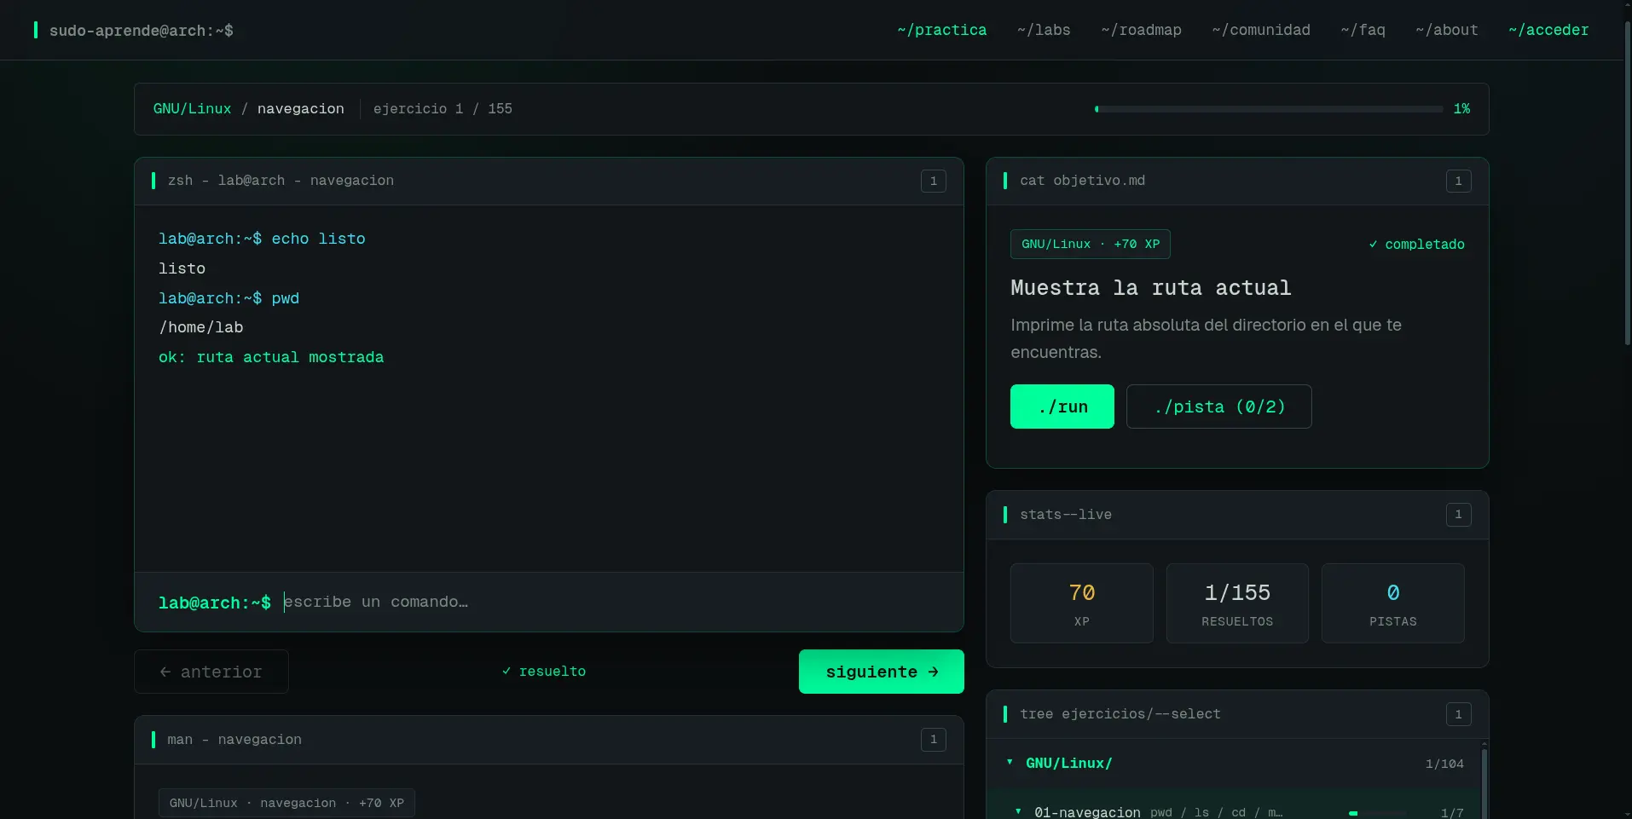The height and width of the screenshot is (819, 1632).
Task: Click the exercise progress bar
Action: pyautogui.click(x=1269, y=109)
